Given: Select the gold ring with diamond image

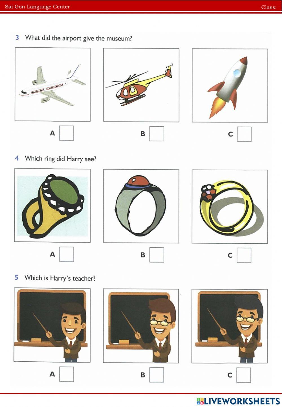Looking at the screenshot, I should coord(230,206).
